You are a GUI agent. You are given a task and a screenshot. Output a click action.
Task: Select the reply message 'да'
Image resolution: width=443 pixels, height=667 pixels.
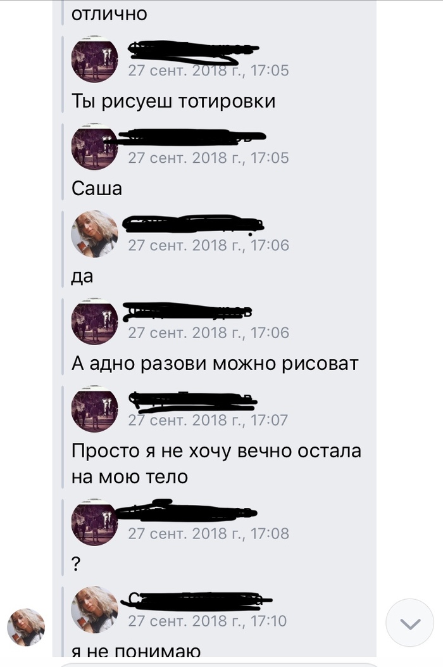pyautogui.click(x=82, y=277)
